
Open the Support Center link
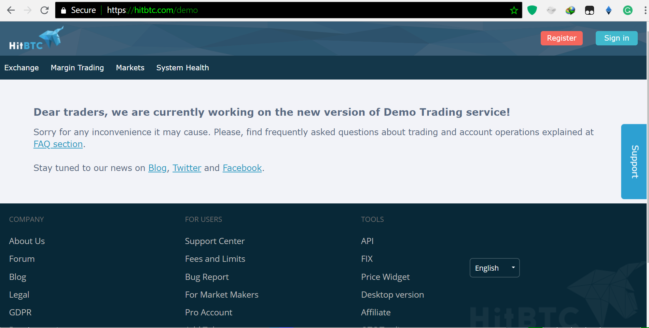tap(215, 241)
